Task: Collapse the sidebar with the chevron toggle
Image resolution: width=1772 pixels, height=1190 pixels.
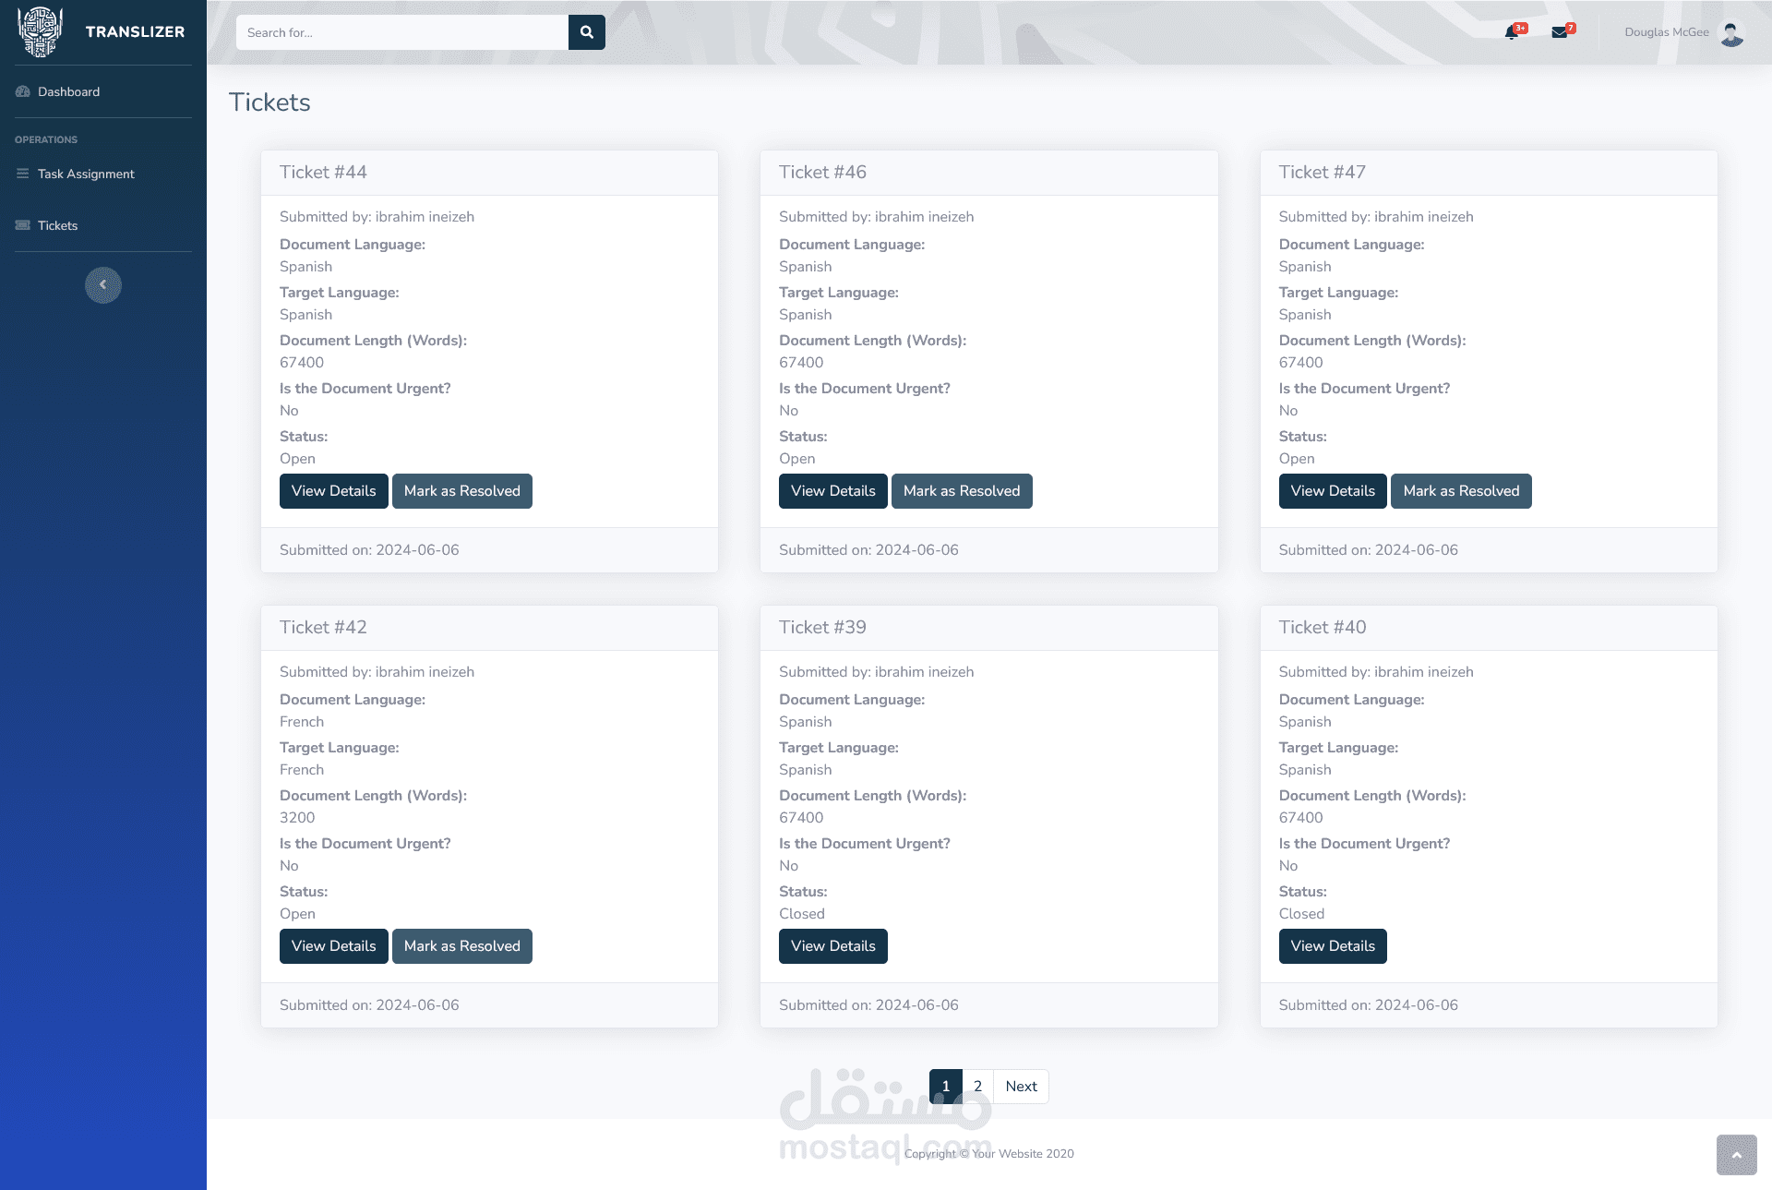Action: click(103, 285)
